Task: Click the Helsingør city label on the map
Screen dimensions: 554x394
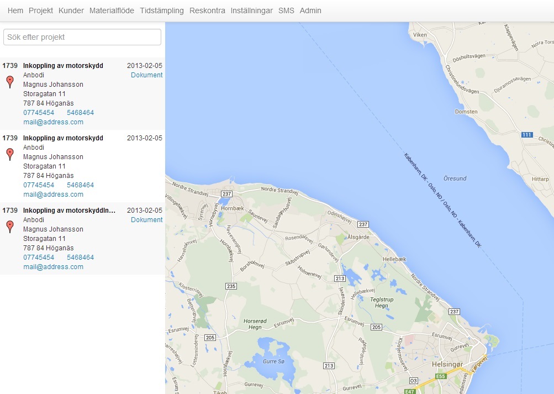Action: point(446,365)
